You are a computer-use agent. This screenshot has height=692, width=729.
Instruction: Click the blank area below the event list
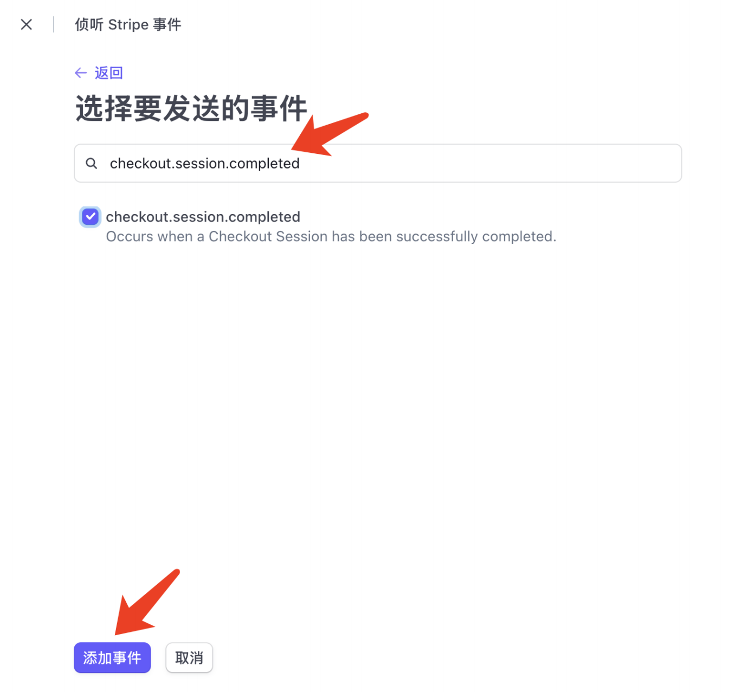pyautogui.click(x=378, y=412)
